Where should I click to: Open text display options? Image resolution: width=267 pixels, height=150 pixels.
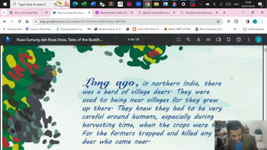point(199,40)
